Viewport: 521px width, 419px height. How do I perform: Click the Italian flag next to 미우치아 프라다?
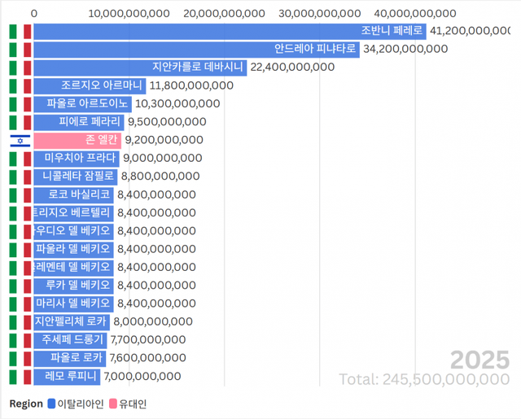click(x=20, y=158)
